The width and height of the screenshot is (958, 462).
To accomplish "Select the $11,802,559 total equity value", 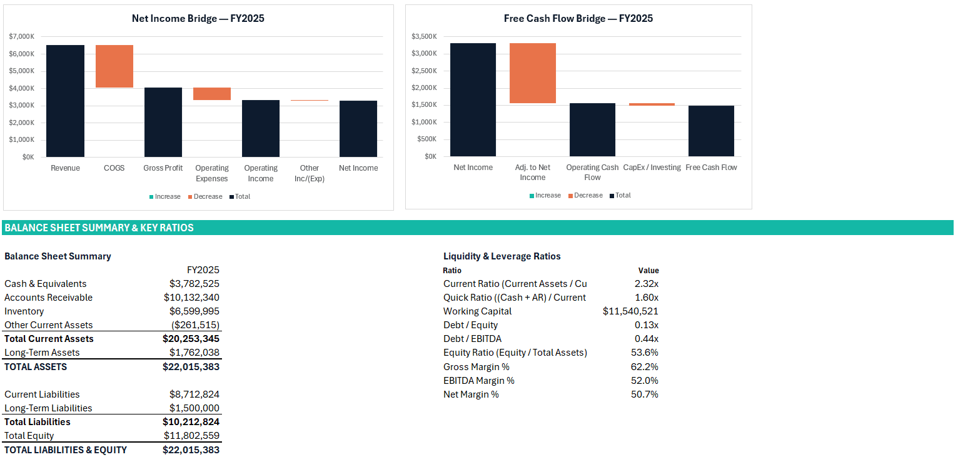I will [191, 436].
